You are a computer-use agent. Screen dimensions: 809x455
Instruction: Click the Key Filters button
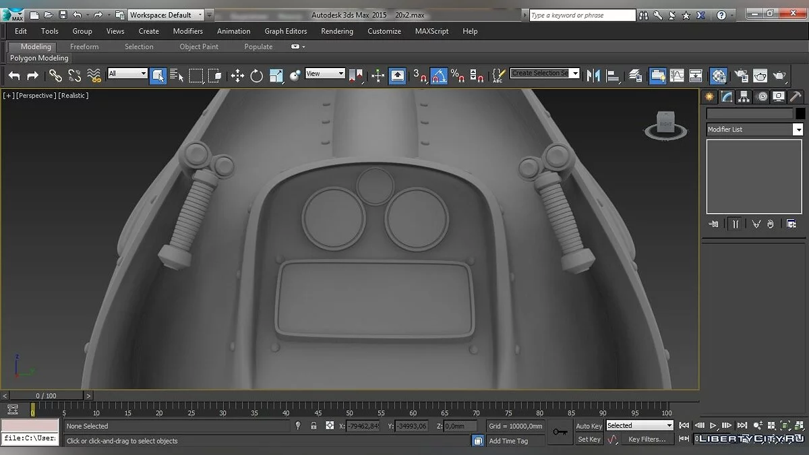[x=647, y=439]
